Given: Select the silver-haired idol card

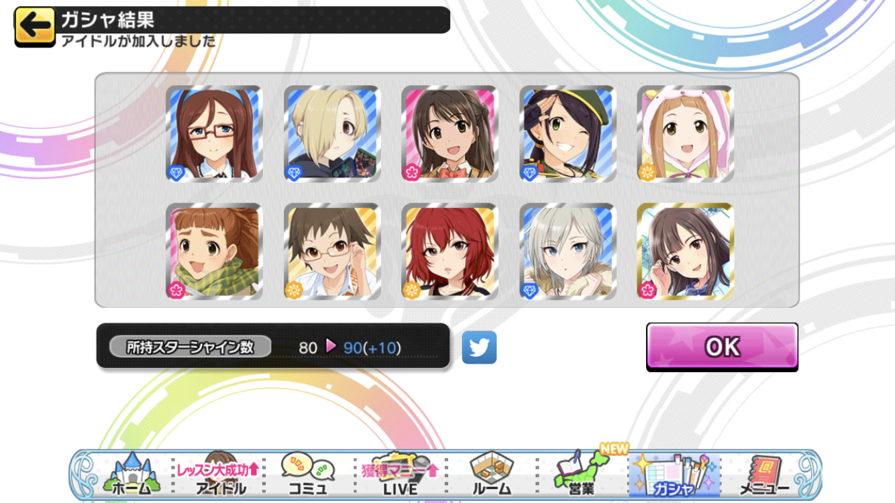Looking at the screenshot, I should (568, 251).
